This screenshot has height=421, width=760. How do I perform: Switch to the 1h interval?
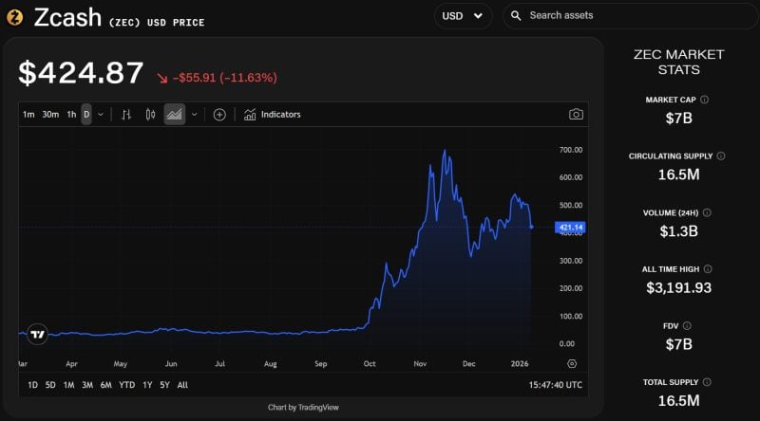(x=71, y=115)
